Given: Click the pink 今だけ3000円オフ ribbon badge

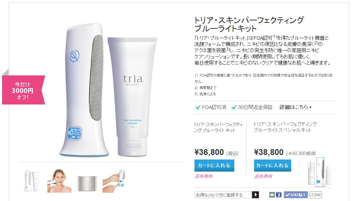Looking at the screenshot, I should 23,90.
